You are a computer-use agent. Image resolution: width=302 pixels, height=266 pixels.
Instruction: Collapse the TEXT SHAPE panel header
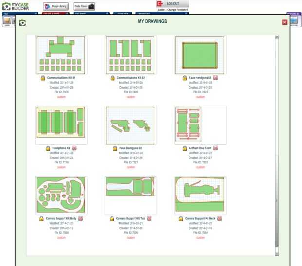click(92, 13)
